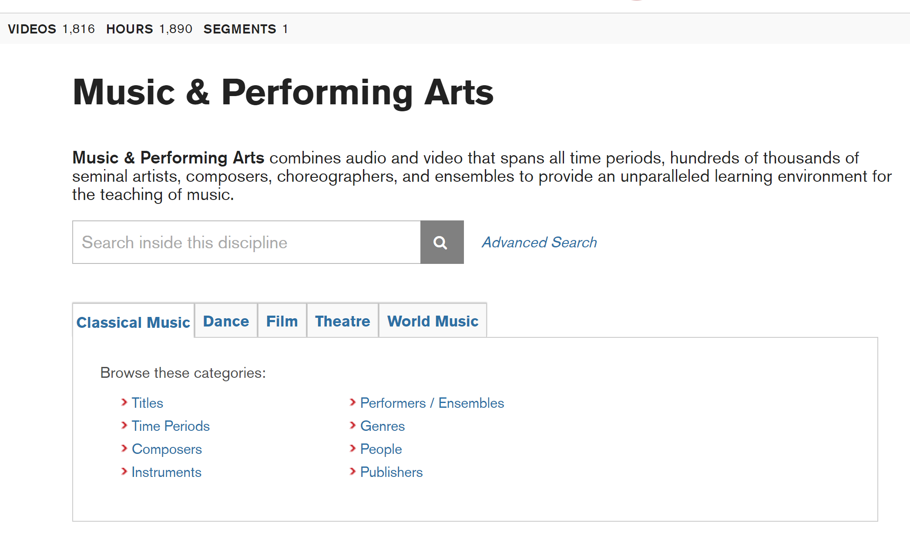Click the red arrow beside Composers
910x533 pixels.
point(124,448)
